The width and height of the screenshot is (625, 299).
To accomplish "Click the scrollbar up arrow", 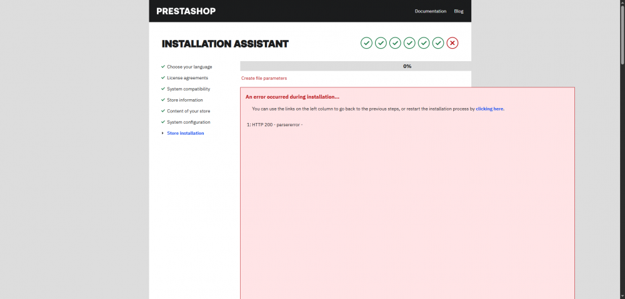I will [622, 2].
